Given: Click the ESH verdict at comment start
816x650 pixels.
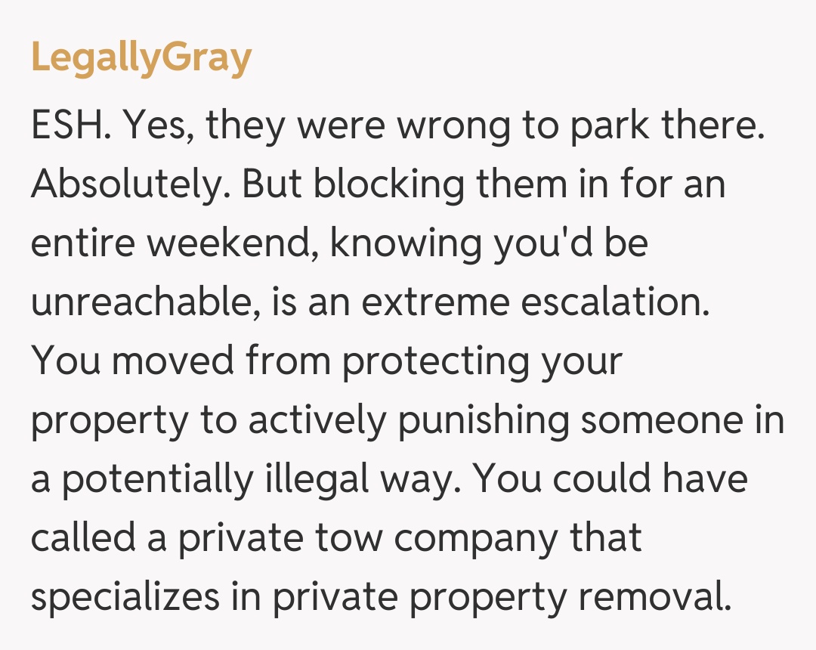Looking at the screenshot, I should 70,125.
